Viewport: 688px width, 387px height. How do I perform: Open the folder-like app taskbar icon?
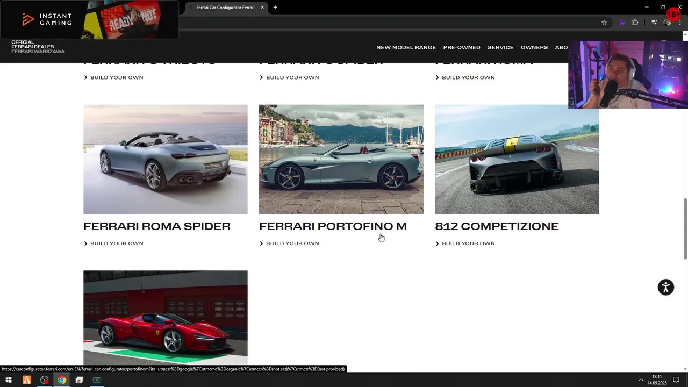pos(80,380)
